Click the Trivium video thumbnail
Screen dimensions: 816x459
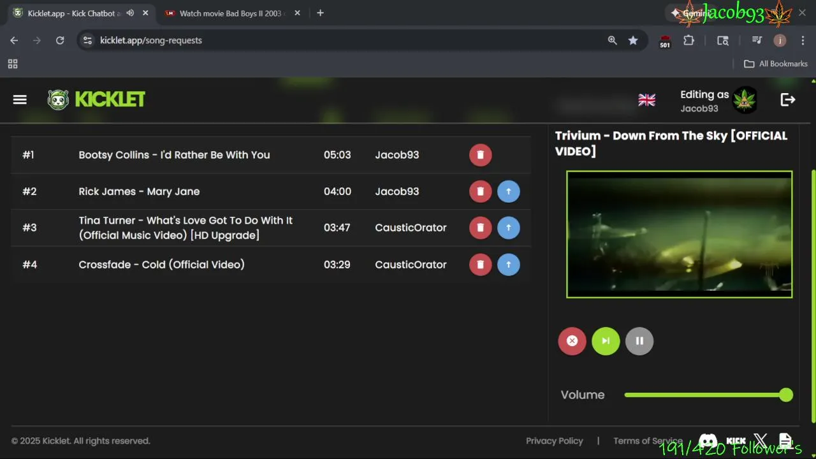(680, 234)
